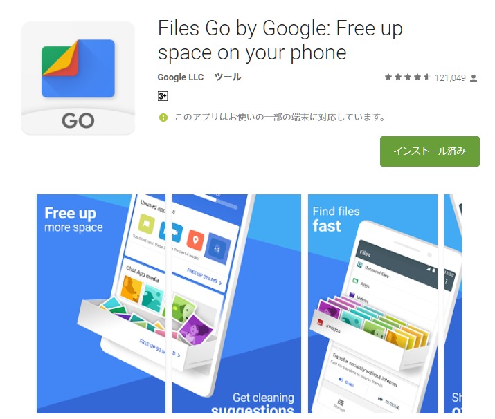Click the device compatibility message text
Image resolution: width=495 pixels, height=419 pixels.
click(x=280, y=118)
